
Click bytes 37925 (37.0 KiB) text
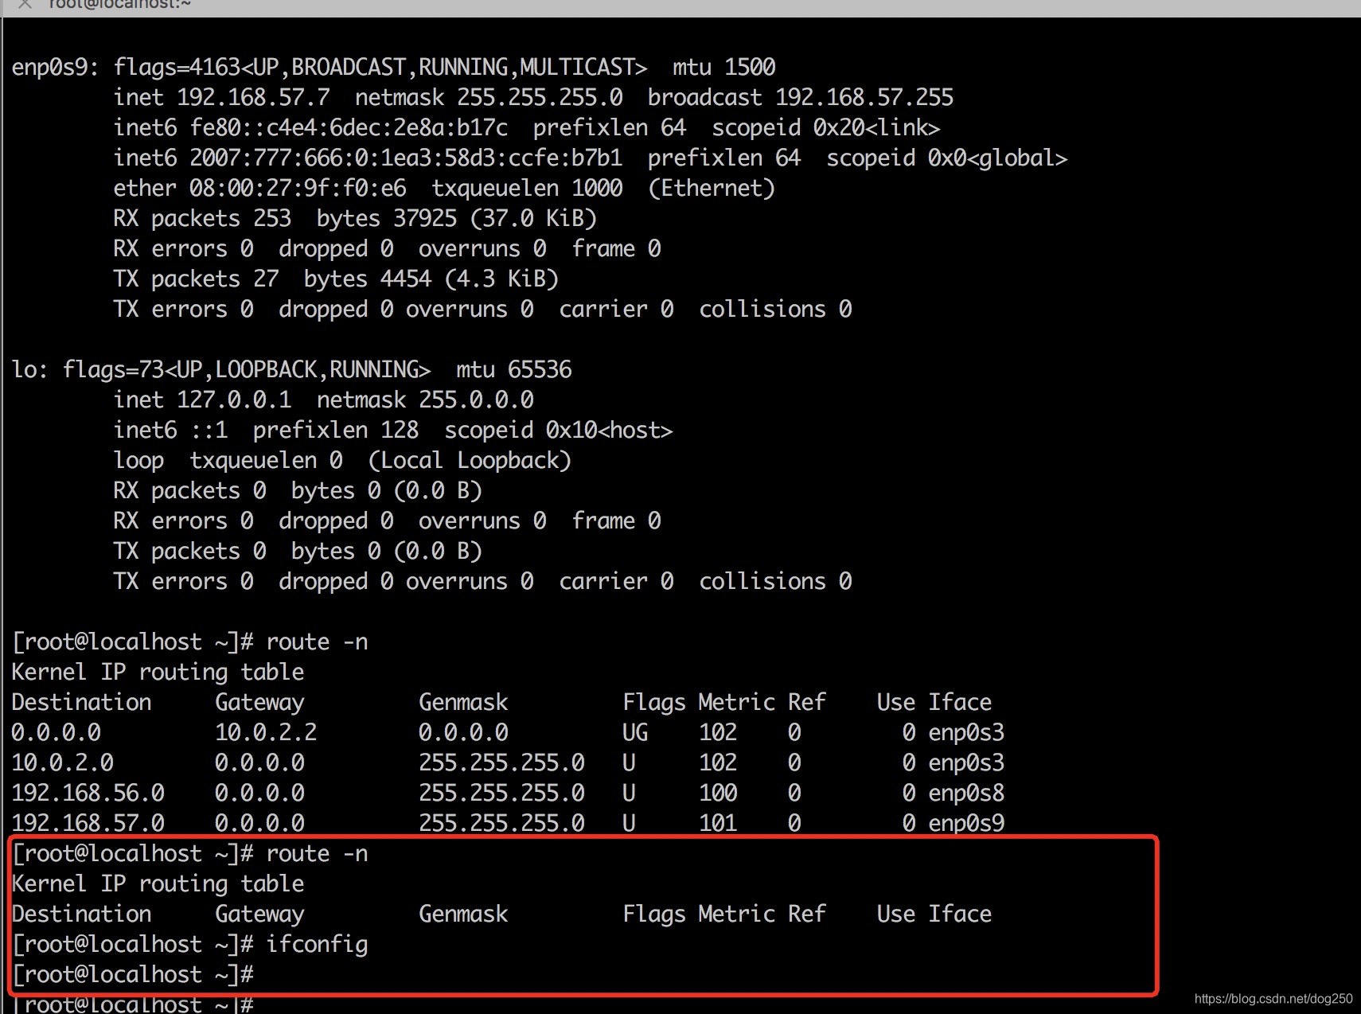[x=457, y=219]
